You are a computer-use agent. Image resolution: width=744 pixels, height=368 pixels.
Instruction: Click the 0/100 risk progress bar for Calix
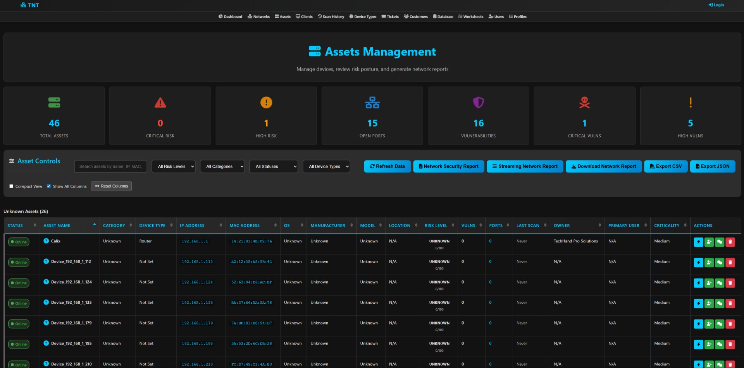click(439, 248)
